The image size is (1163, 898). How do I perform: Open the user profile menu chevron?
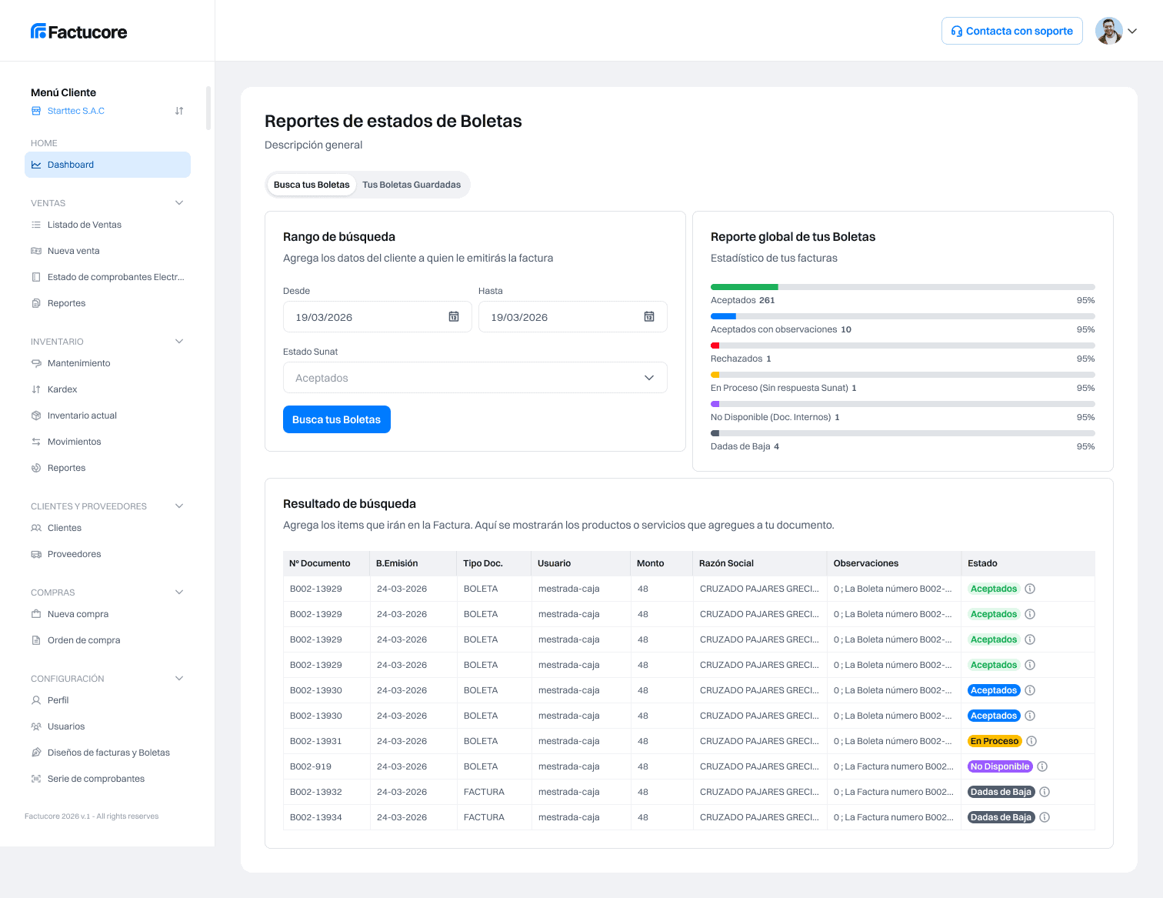click(1132, 32)
